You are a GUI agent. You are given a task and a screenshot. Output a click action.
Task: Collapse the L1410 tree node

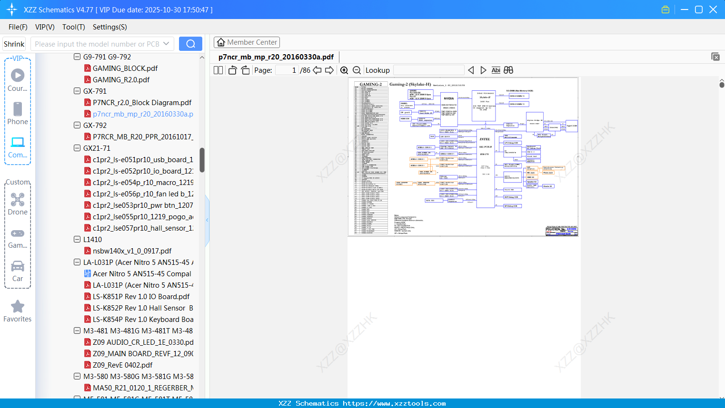(x=77, y=239)
